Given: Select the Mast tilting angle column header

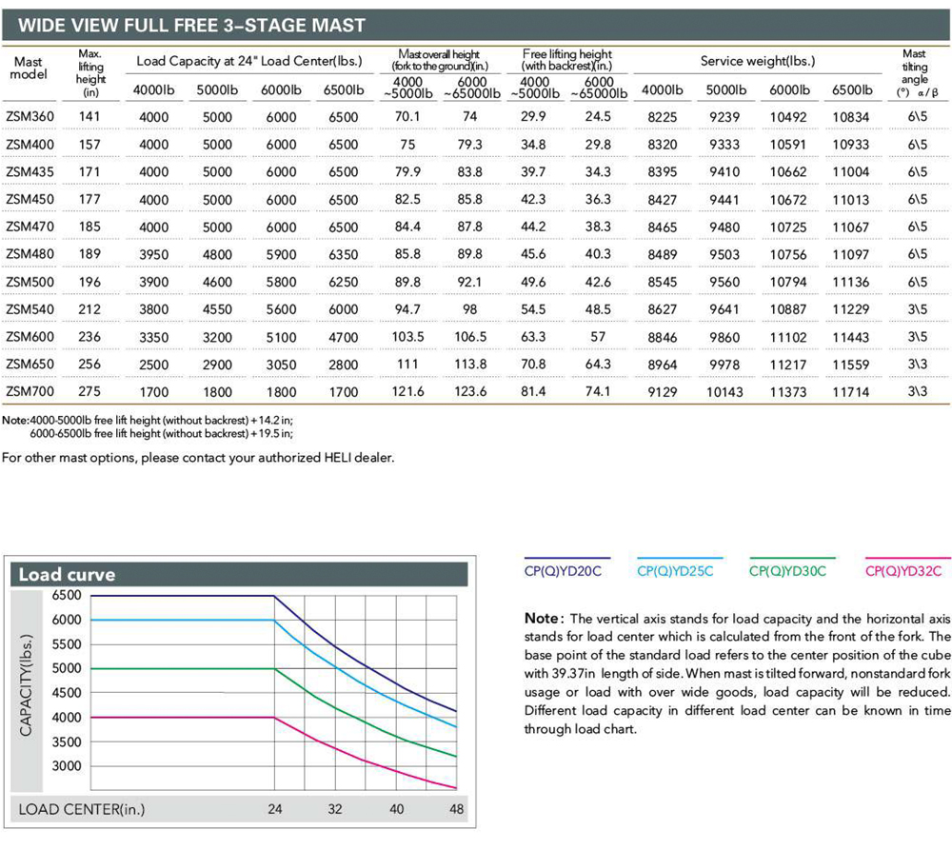Looking at the screenshot, I should coord(914,73).
